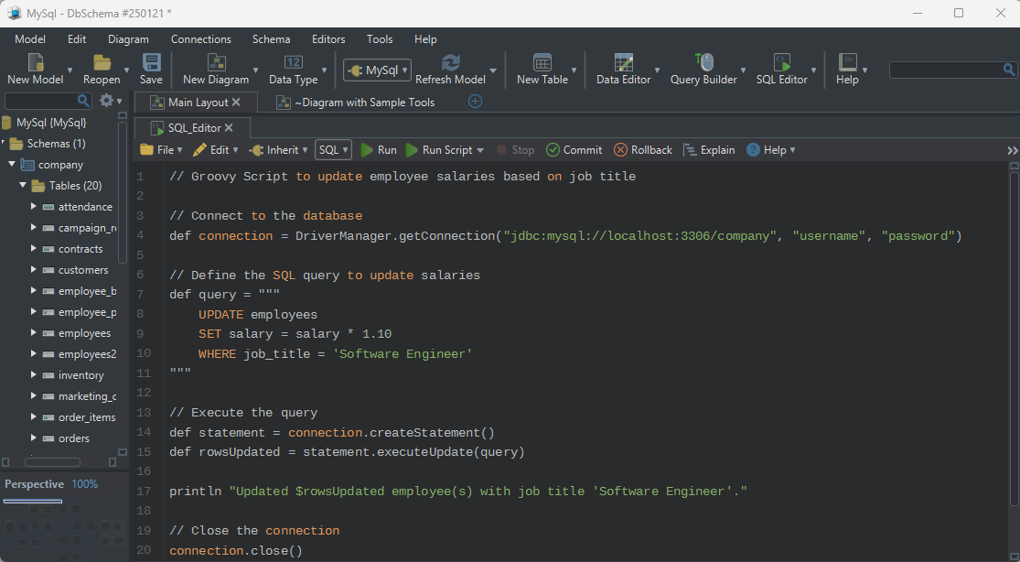Viewport: 1020px width, 562px height.
Task: Click the Save disk icon
Action: point(151,62)
